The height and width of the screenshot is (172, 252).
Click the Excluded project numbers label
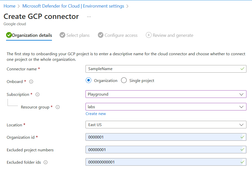[x=30, y=150]
